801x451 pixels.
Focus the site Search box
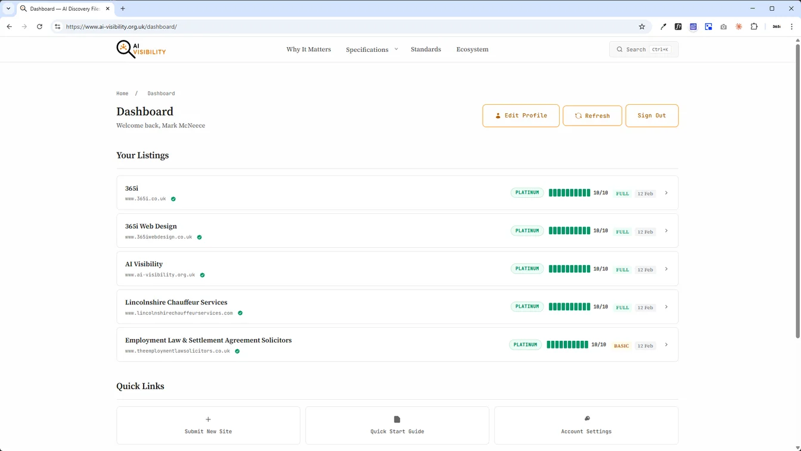[644, 49]
